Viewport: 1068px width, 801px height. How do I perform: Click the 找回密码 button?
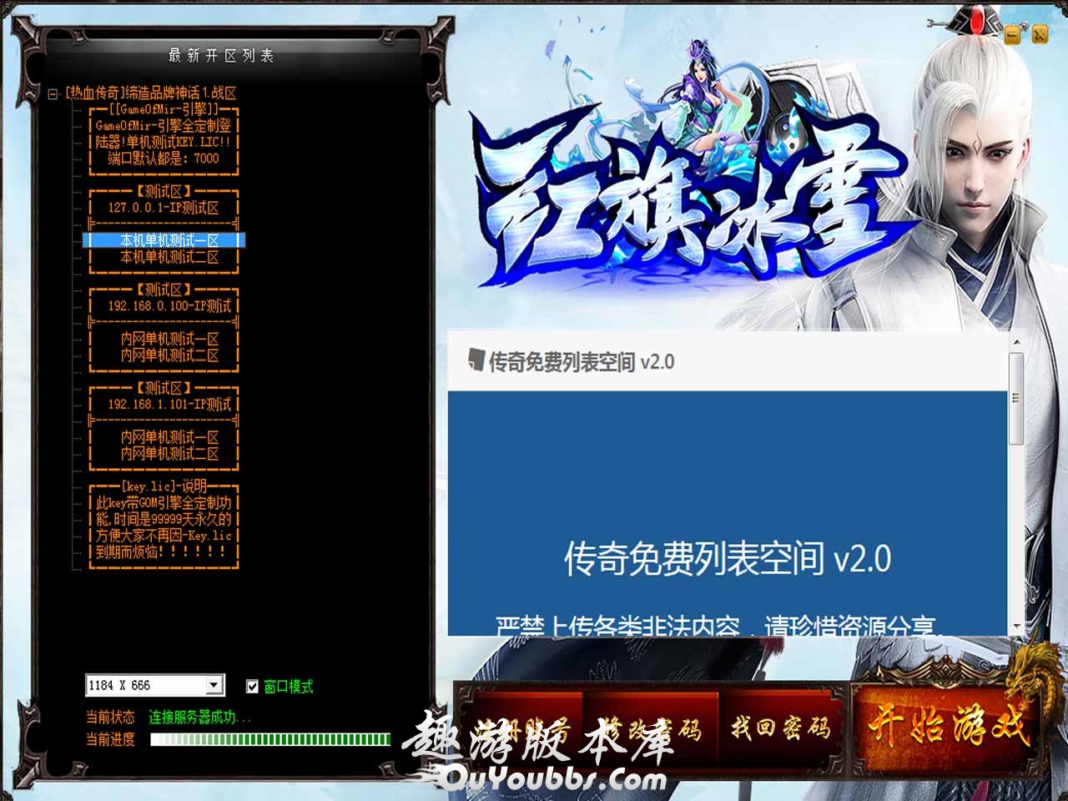781,728
